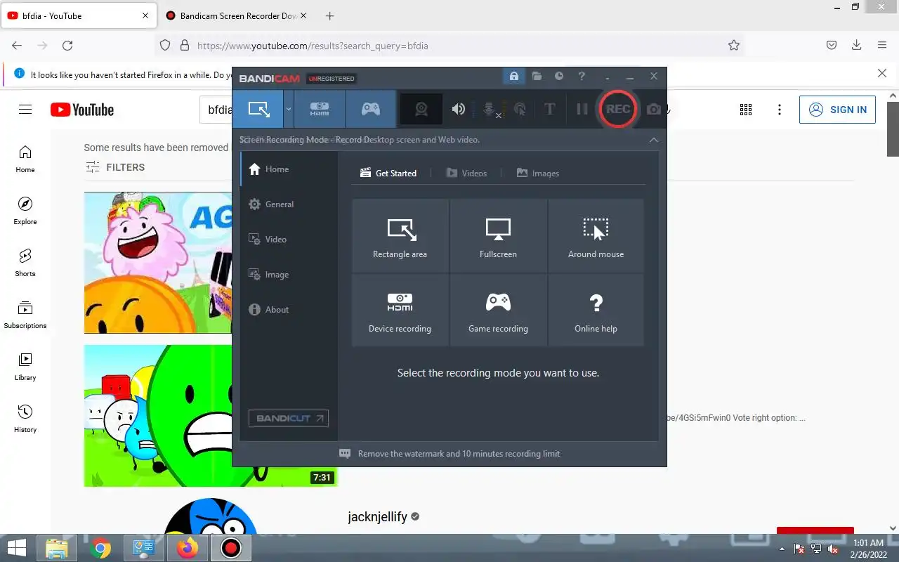Image resolution: width=899 pixels, height=562 pixels.
Task: Open YouTube Shorts in sidebar
Action: 25,263
